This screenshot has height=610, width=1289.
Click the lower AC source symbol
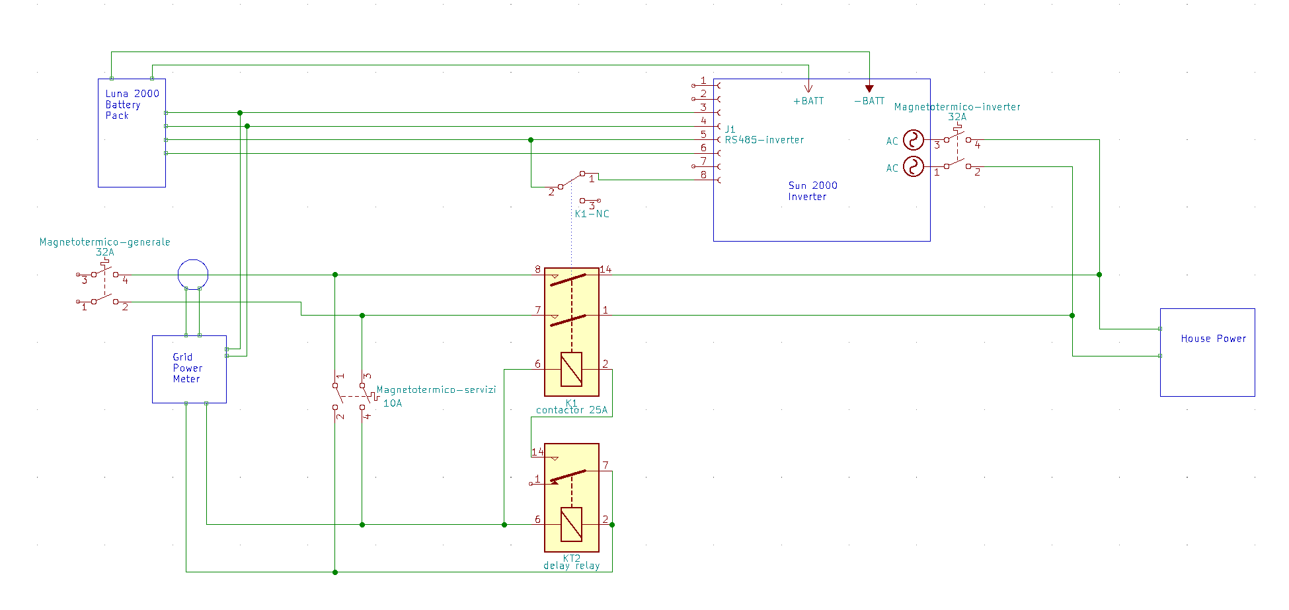pyautogui.click(x=913, y=166)
